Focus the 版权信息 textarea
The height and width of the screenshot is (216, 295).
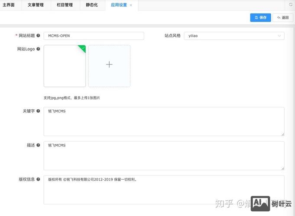(164, 190)
